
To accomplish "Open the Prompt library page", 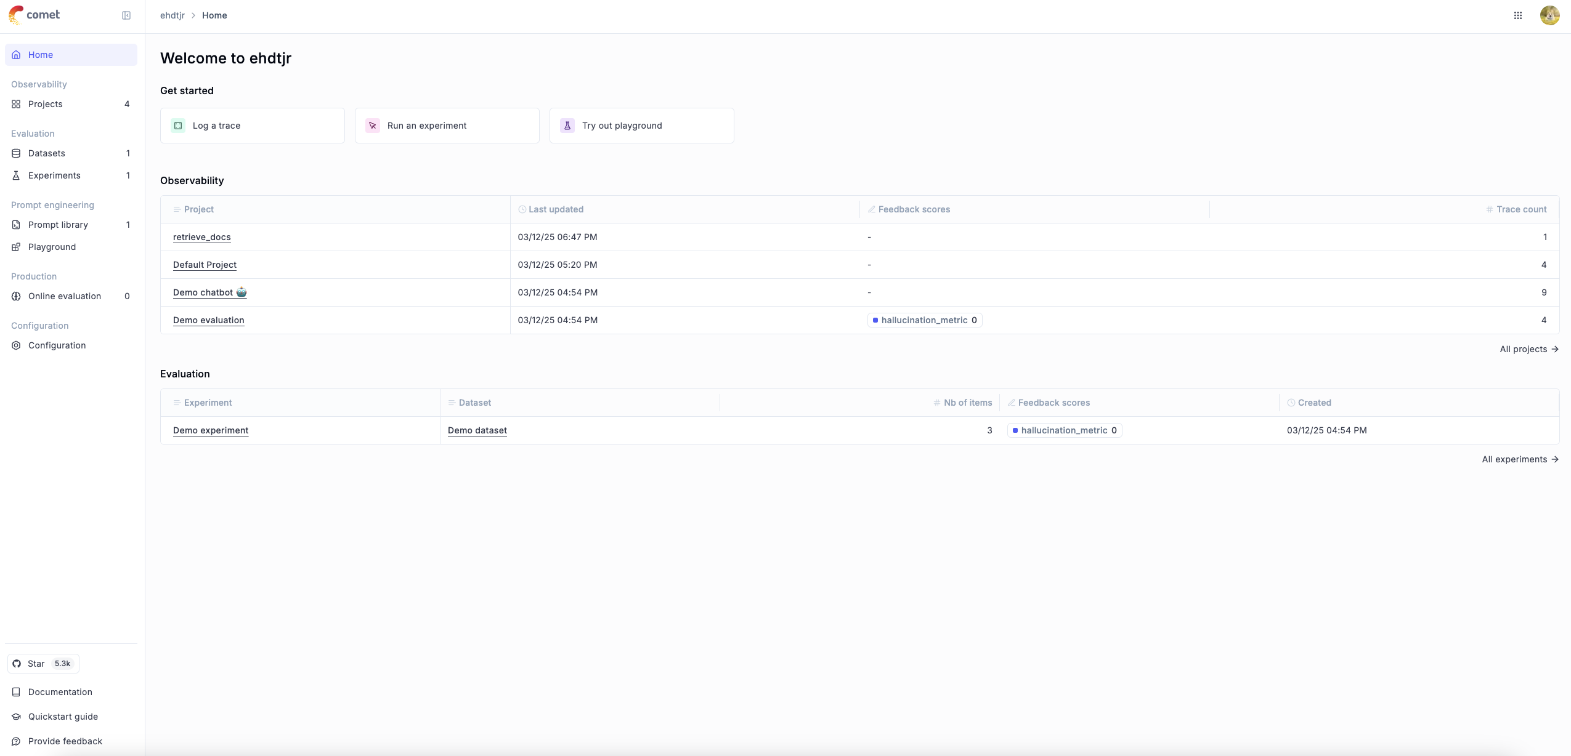I will [58, 225].
